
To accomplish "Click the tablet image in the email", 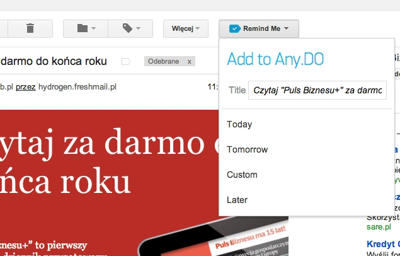I will pyautogui.click(x=214, y=236).
